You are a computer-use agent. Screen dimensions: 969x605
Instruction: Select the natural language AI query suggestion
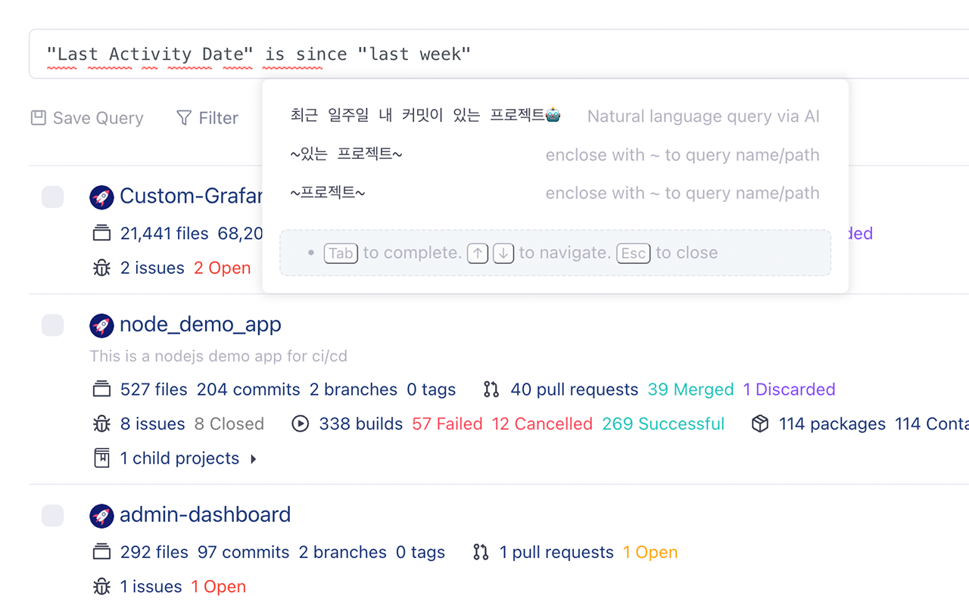555,116
